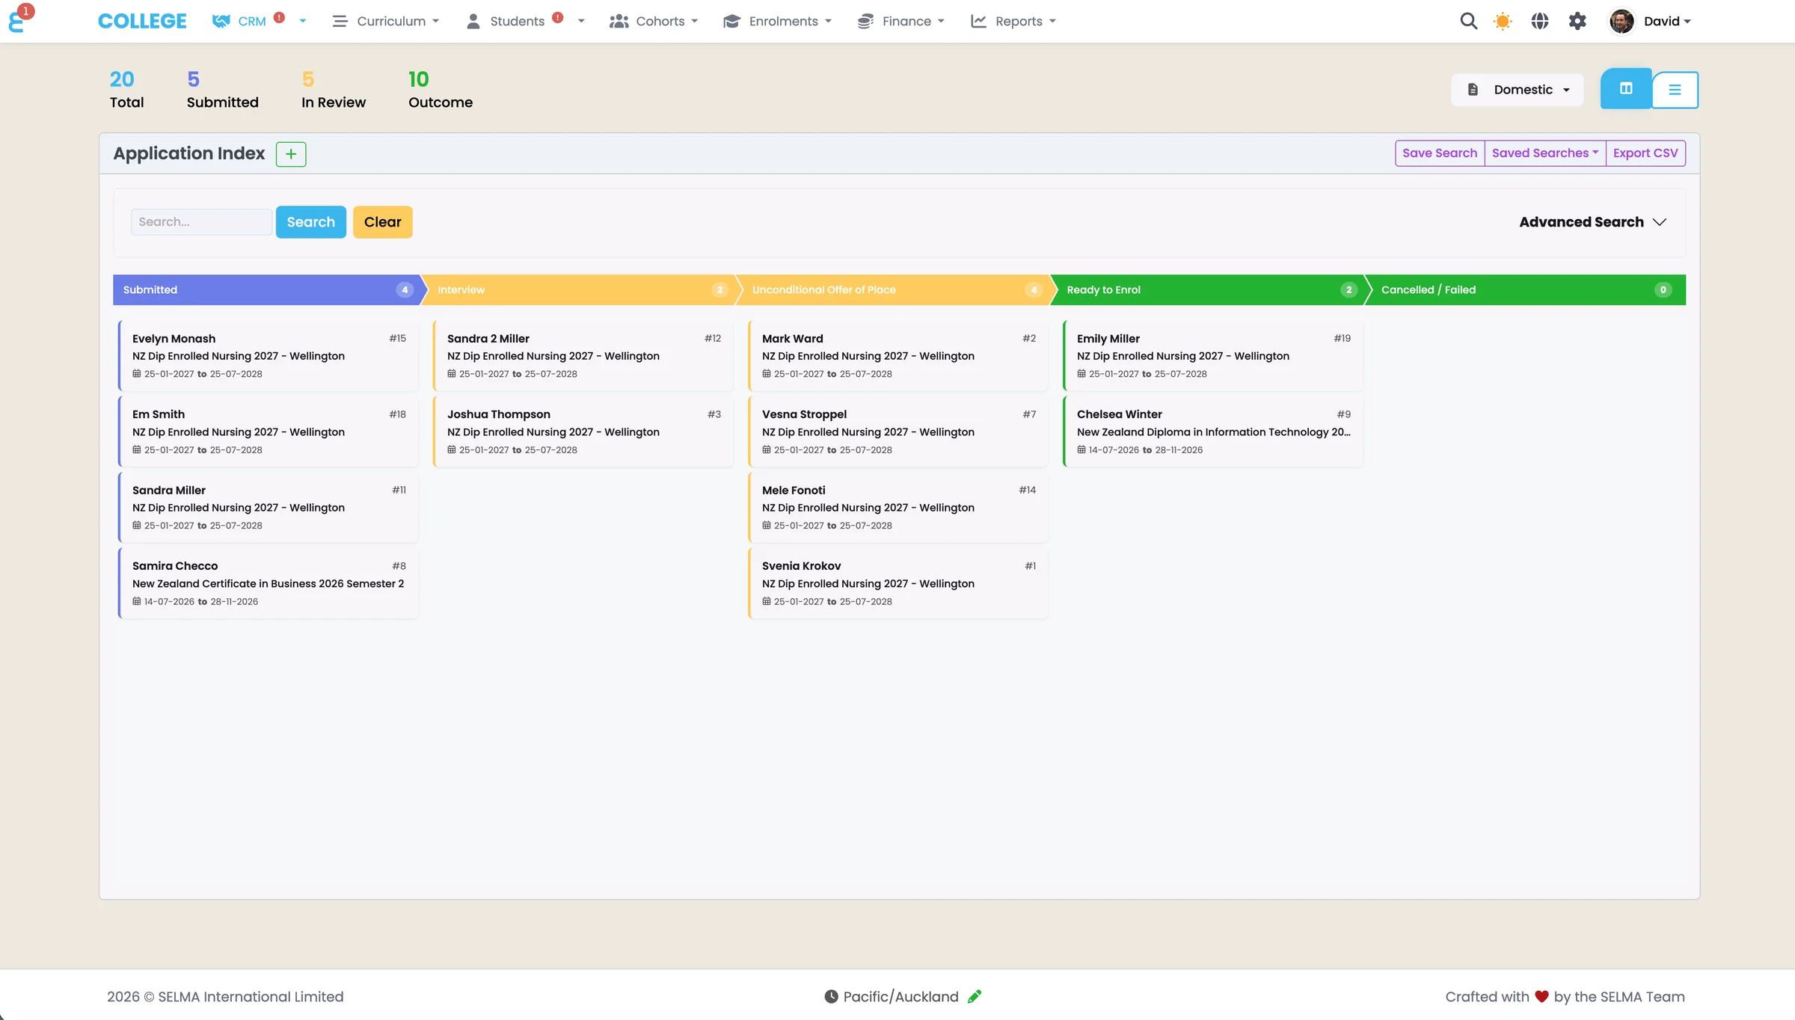Click David's profile avatar
1795x1020 pixels.
[1621, 21]
